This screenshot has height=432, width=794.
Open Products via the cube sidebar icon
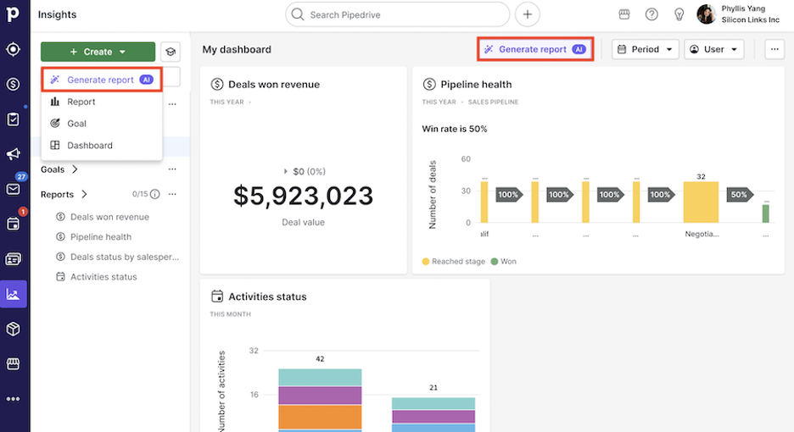13,329
